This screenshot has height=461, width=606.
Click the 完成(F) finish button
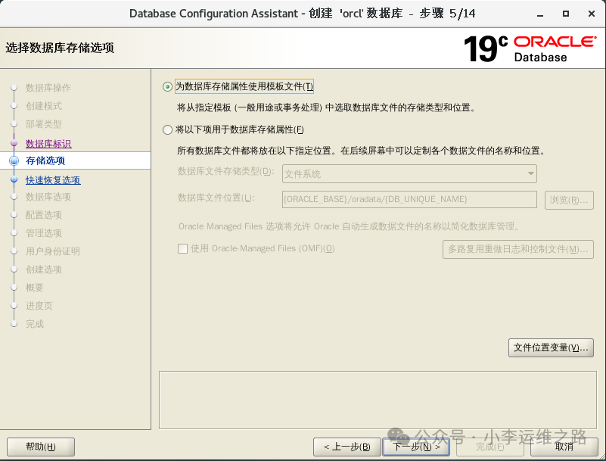490,447
